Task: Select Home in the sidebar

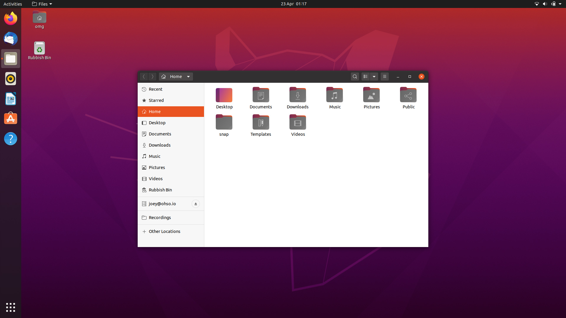Action: point(154,112)
